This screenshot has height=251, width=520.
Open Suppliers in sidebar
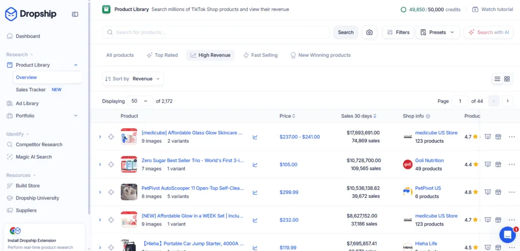tap(26, 210)
